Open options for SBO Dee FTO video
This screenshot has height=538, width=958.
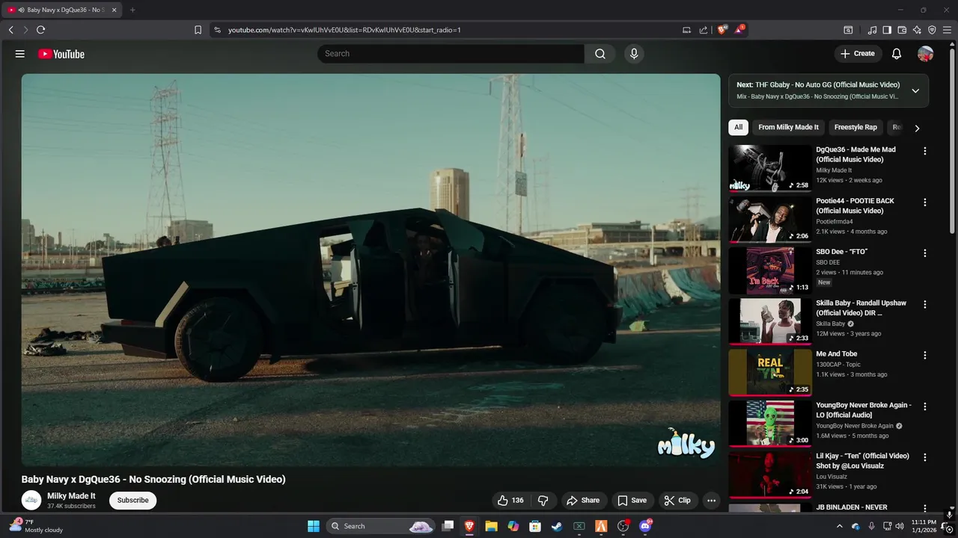[x=924, y=253]
